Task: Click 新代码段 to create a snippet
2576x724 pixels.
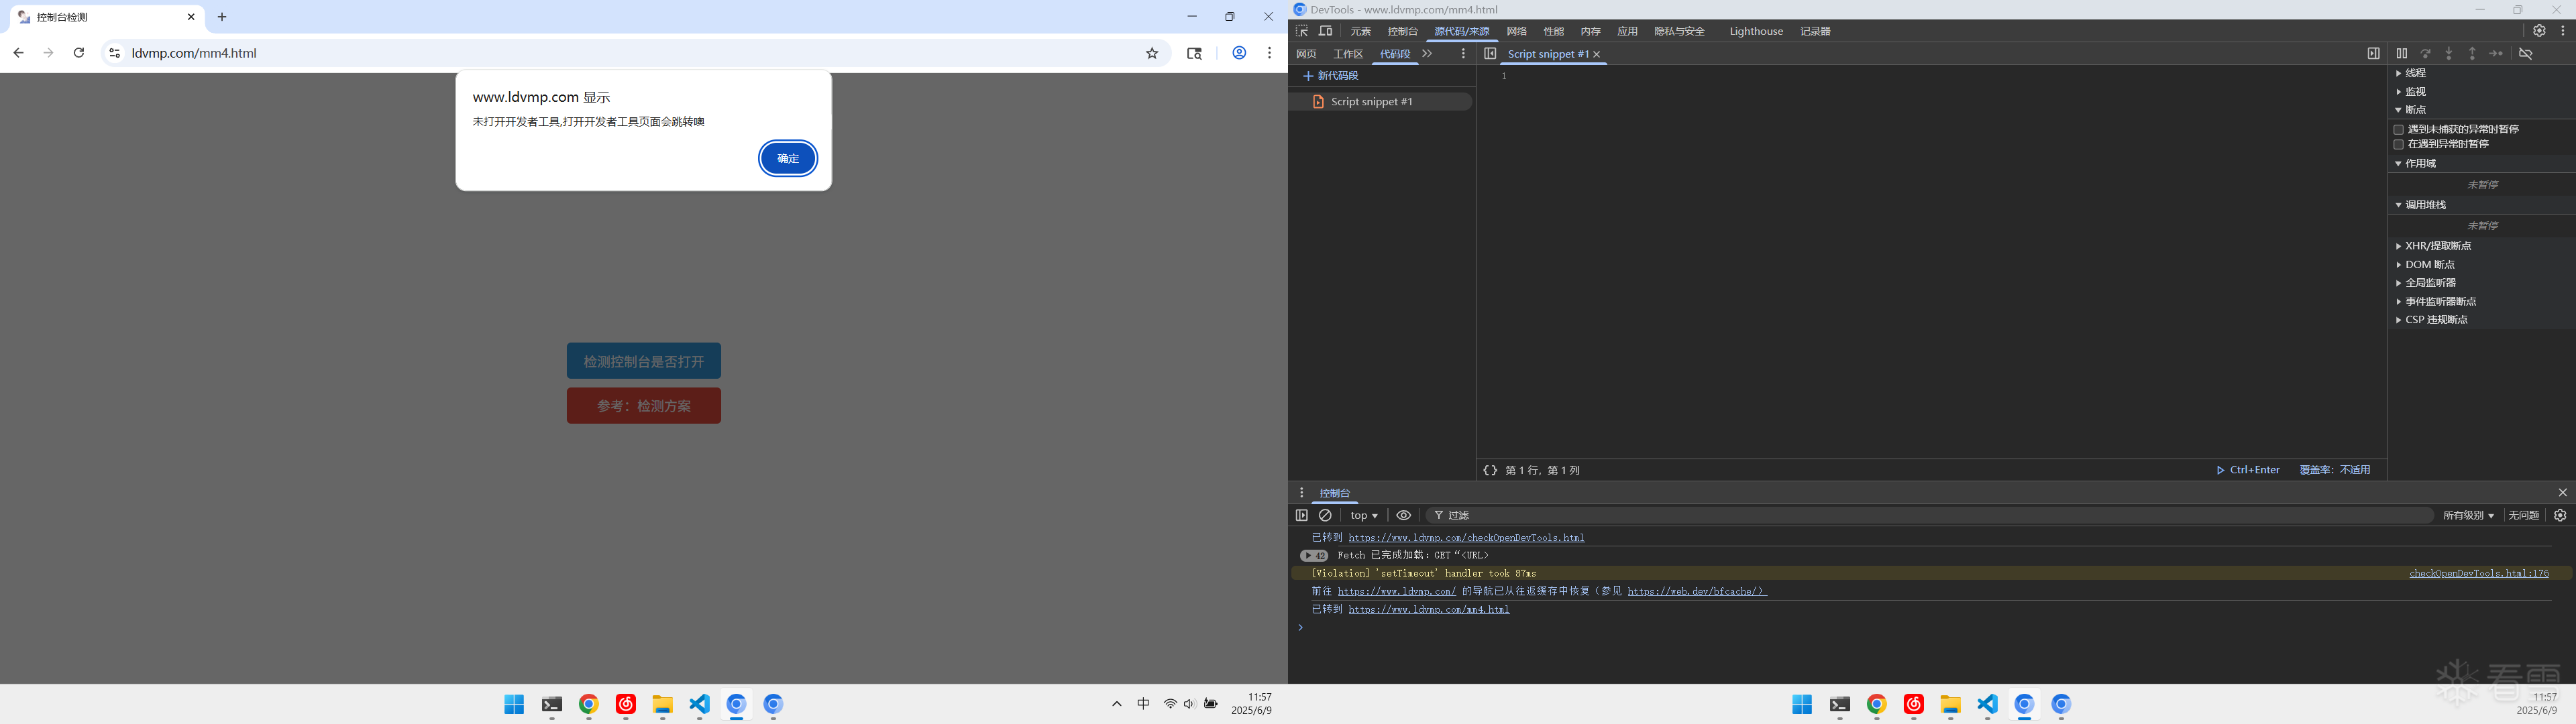Action: pyautogui.click(x=1331, y=76)
